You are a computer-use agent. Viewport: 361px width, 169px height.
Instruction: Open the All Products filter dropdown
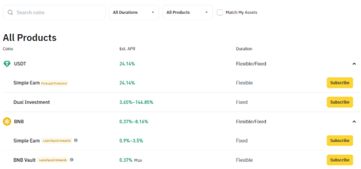click(x=188, y=12)
